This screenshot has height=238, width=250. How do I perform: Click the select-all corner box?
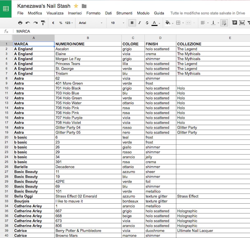(x=6, y=38)
